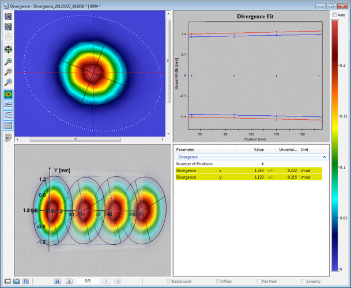This screenshot has width=351, height=288.
Task: Maximize the Divergence window
Action: pyautogui.click(x=331, y=6)
